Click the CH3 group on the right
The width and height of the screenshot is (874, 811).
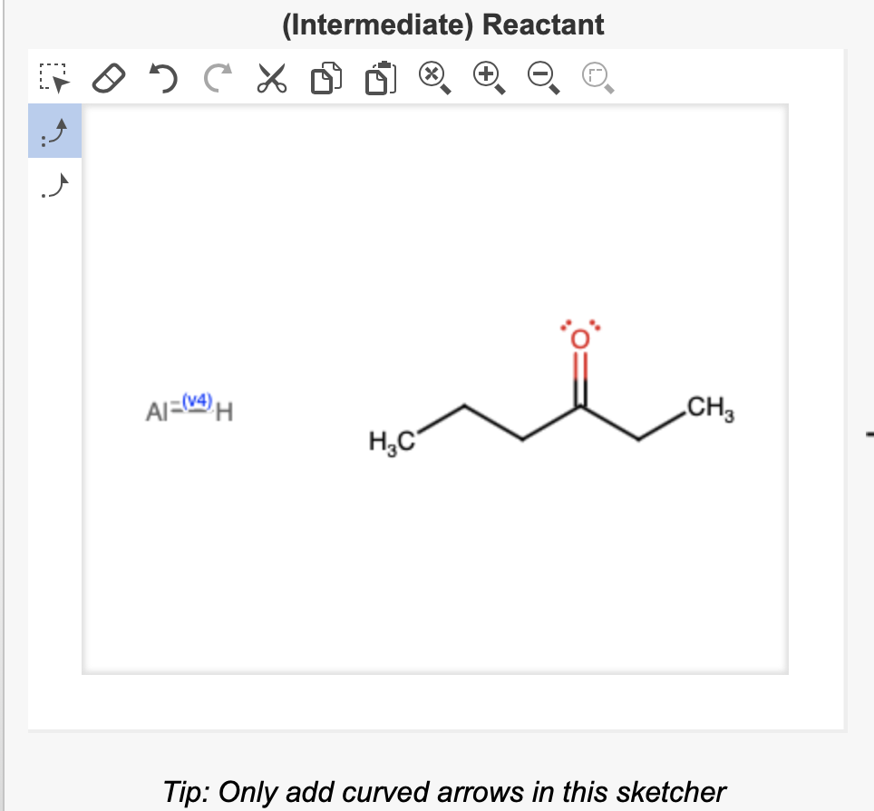(710, 408)
